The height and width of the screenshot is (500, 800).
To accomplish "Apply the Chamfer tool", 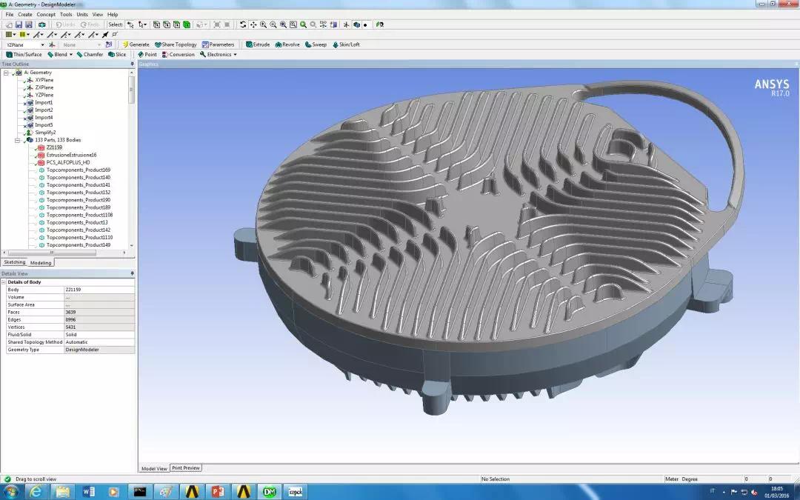I will coord(90,55).
